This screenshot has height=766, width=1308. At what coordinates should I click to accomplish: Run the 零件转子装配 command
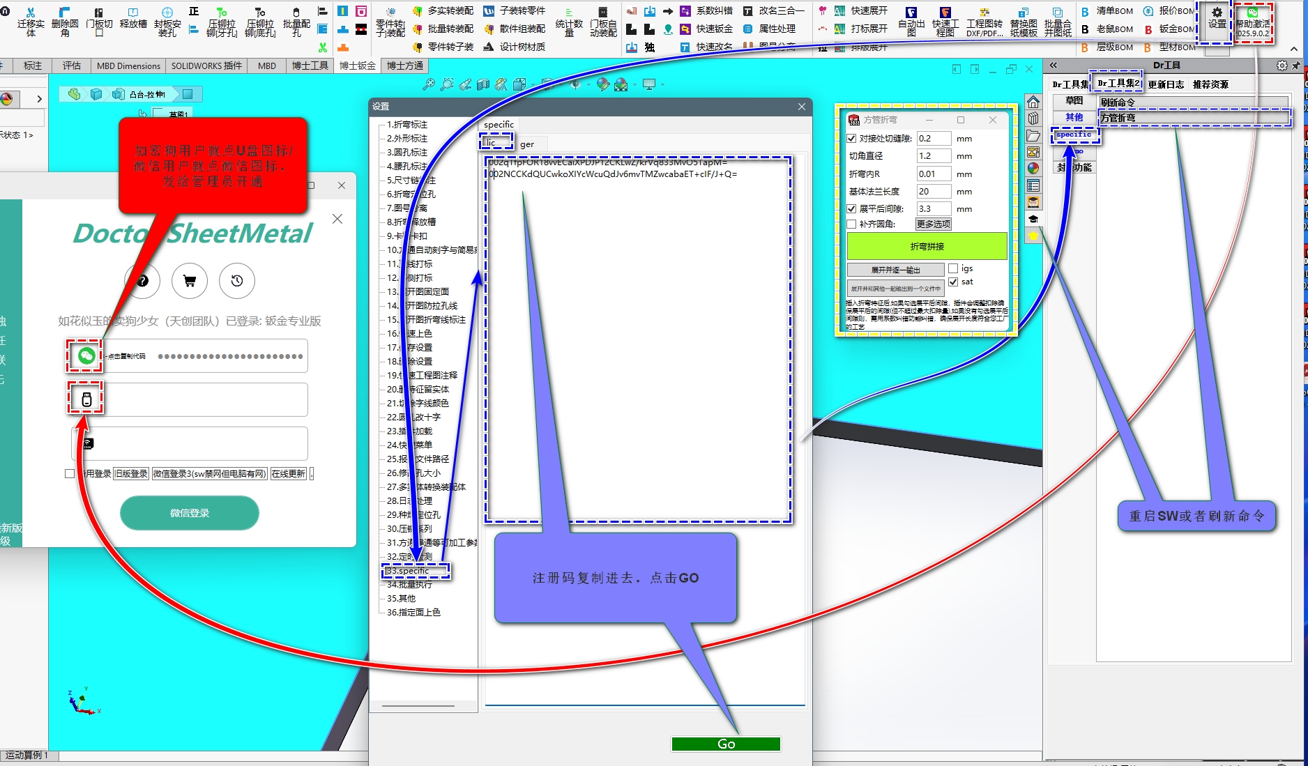[390, 22]
